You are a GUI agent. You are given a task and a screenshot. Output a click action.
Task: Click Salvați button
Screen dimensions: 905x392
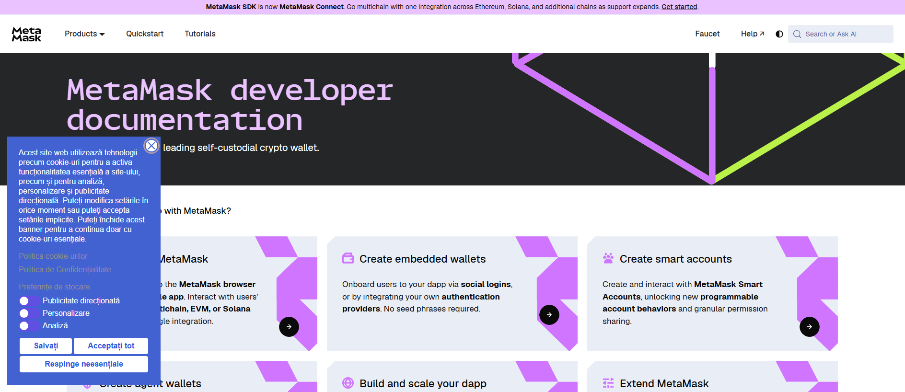tap(46, 346)
